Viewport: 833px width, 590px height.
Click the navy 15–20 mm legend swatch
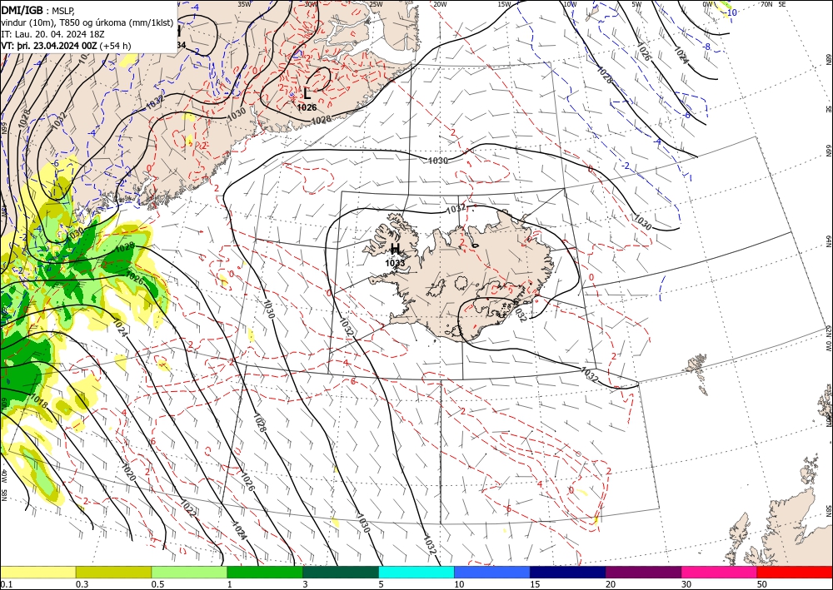tap(568, 572)
